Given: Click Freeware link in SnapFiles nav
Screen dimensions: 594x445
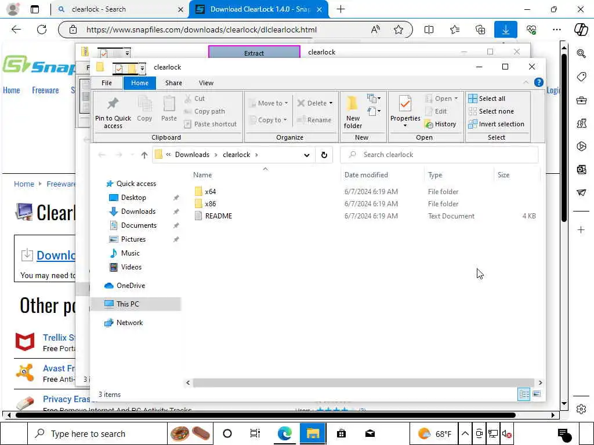Looking at the screenshot, I should (45, 90).
